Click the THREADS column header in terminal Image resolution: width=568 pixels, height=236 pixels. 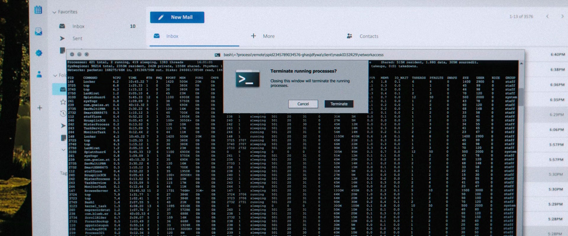tap(419, 78)
